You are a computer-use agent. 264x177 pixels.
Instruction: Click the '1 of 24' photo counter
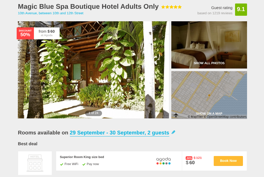coord(94,113)
